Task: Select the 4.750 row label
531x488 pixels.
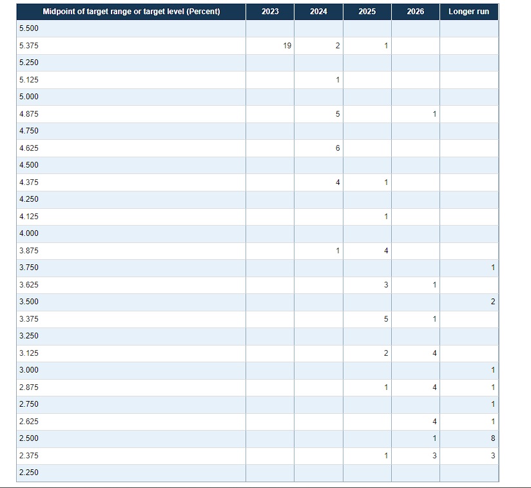Action: [x=29, y=131]
